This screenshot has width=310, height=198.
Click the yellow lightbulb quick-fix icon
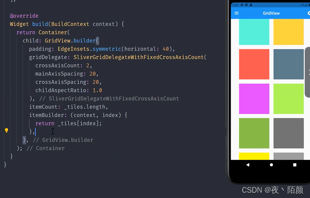click(x=6, y=131)
